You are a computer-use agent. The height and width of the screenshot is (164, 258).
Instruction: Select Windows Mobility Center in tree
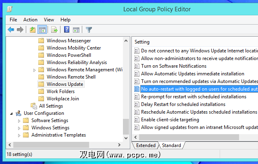pyautogui.click(x=74, y=48)
